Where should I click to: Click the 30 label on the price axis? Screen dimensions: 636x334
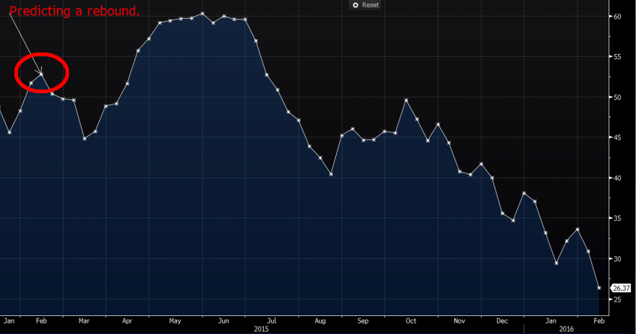617,259
